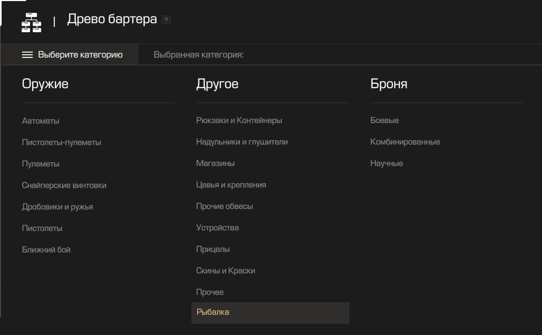Select the Пулеметы category

(x=41, y=164)
